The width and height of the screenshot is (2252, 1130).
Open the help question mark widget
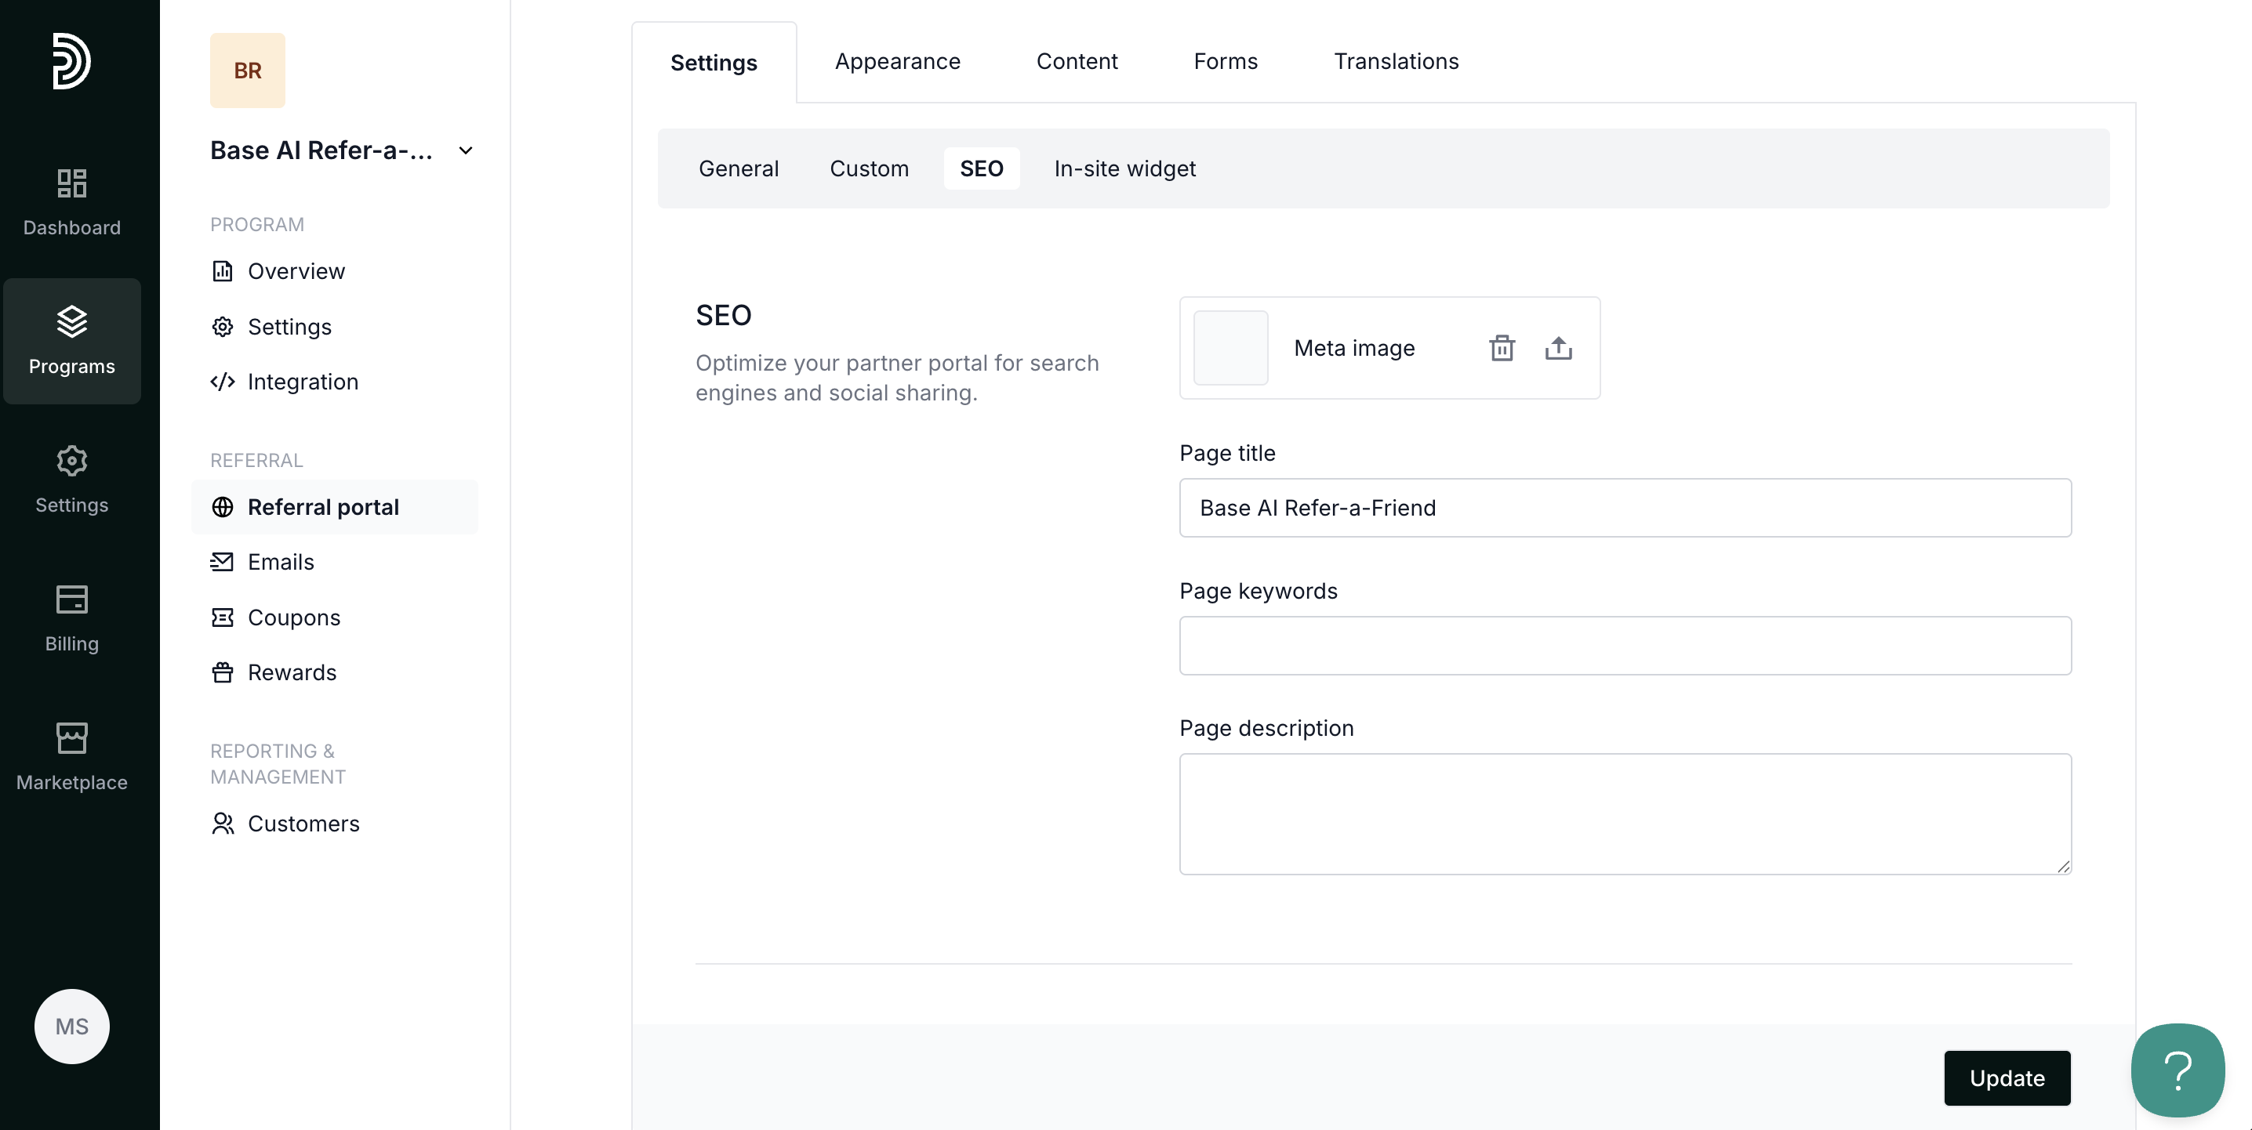pos(2177,1070)
